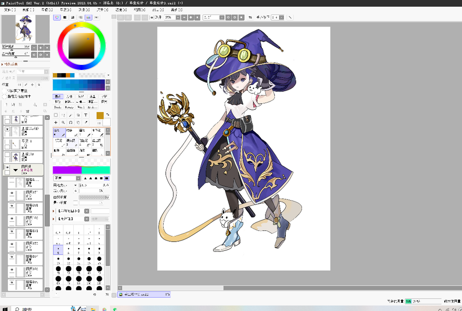The height and width of the screenshot is (311, 462).
Task: Open the scratchpad panel icon
Action: click(96, 17)
